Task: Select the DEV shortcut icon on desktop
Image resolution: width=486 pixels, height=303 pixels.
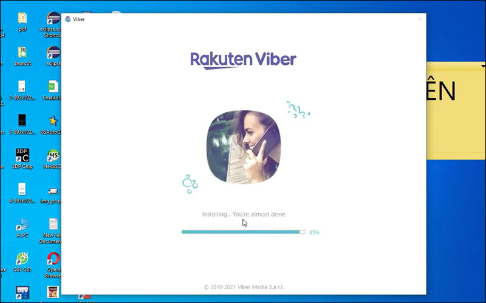Action: (22, 293)
